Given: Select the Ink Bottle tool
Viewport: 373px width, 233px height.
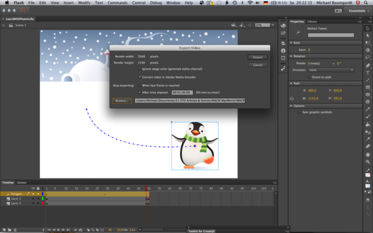Looking at the screenshot, I should [x=368, y=132].
